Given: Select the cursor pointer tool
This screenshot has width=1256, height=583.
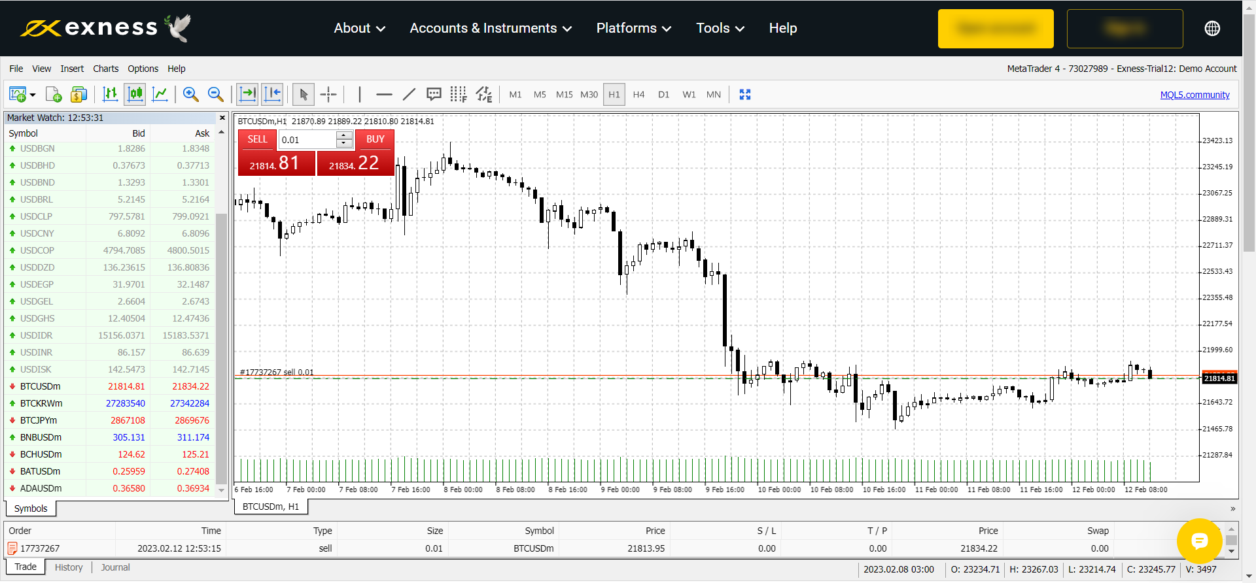Looking at the screenshot, I should (x=304, y=95).
